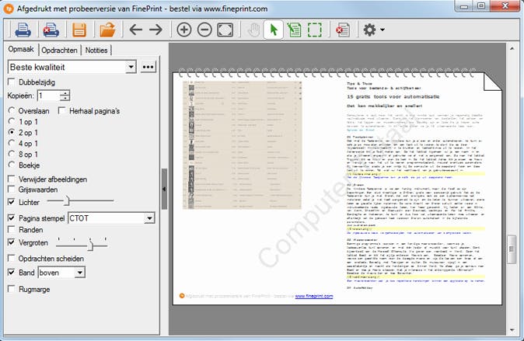This screenshot has width=524, height=341.
Task: Uncheck the Pagina stempel checkbox
Action: coord(12,218)
